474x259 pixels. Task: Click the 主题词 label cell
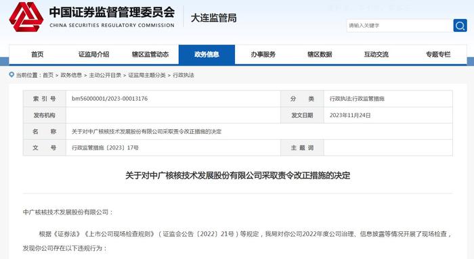(302, 147)
